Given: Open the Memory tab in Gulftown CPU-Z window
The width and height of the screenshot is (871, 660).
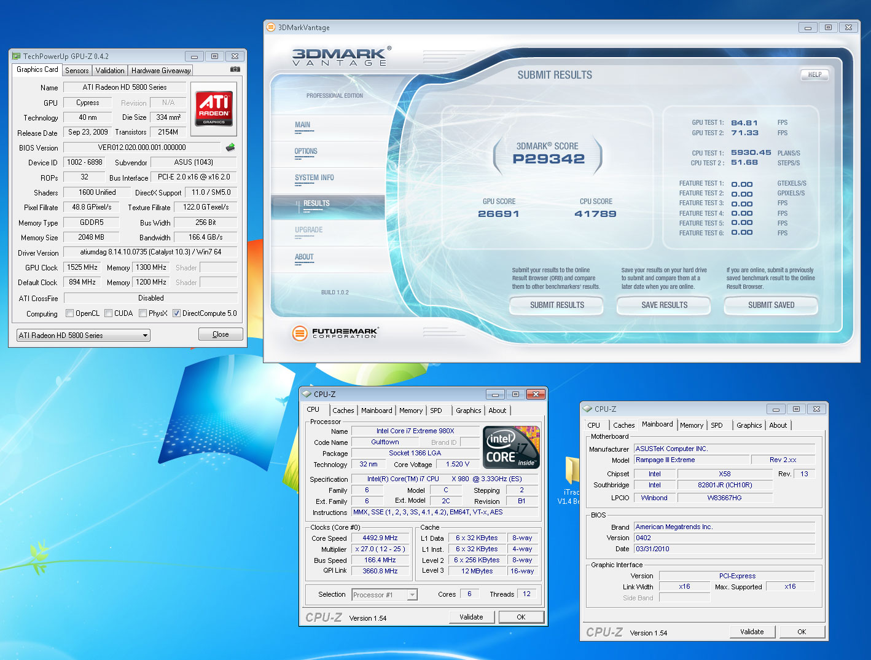Looking at the screenshot, I should [410, 411].
